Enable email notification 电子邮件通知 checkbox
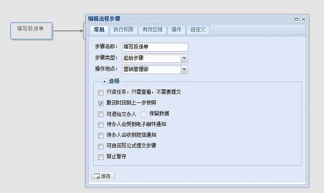This screenshot has width=324, height=193. point(101,125)
